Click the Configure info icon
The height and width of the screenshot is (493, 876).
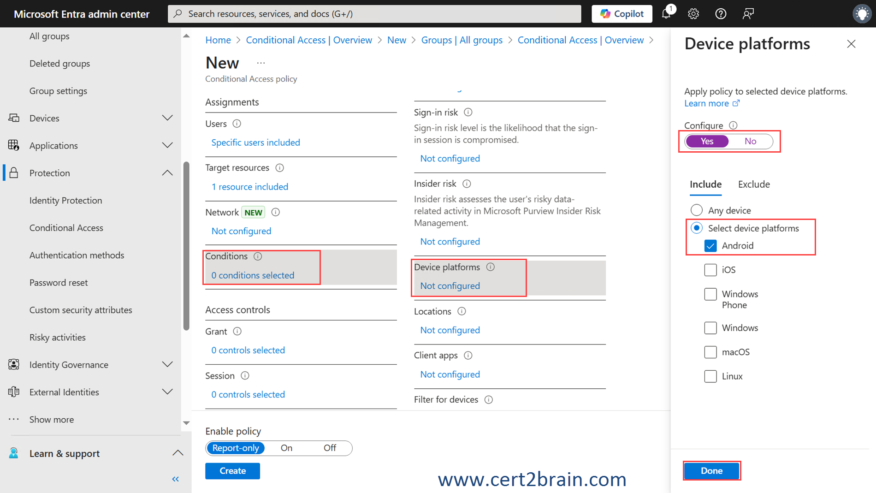click(733, 125)
